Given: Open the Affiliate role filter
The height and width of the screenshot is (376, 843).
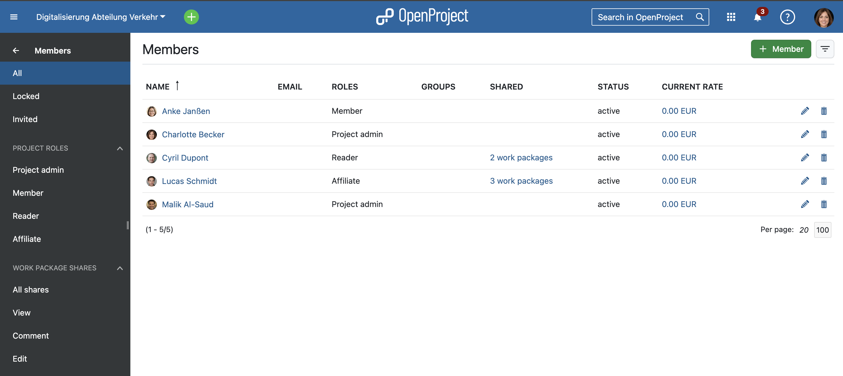Looking at the screenshot, I should (x=27, y=238).
